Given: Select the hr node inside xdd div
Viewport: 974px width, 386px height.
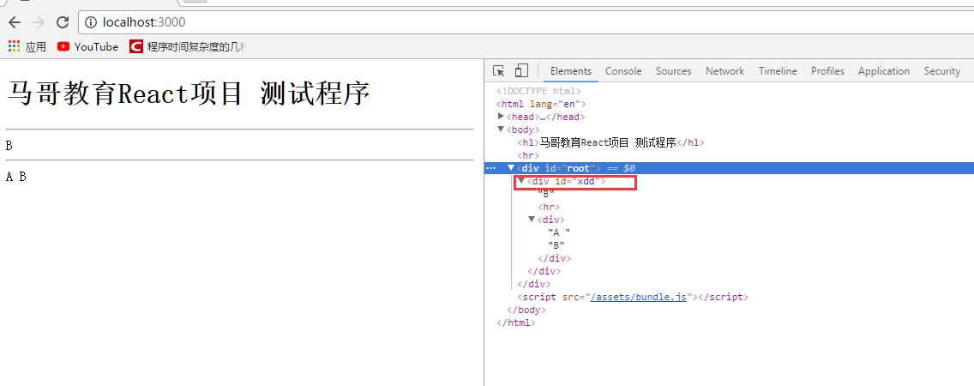Looking at the screenshot, I should click(x=549, y=207).
